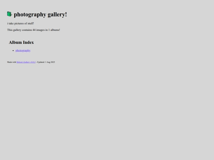214x160 pixels.
Task: Click the year 2025 in the footer
Action: [53, 62]
